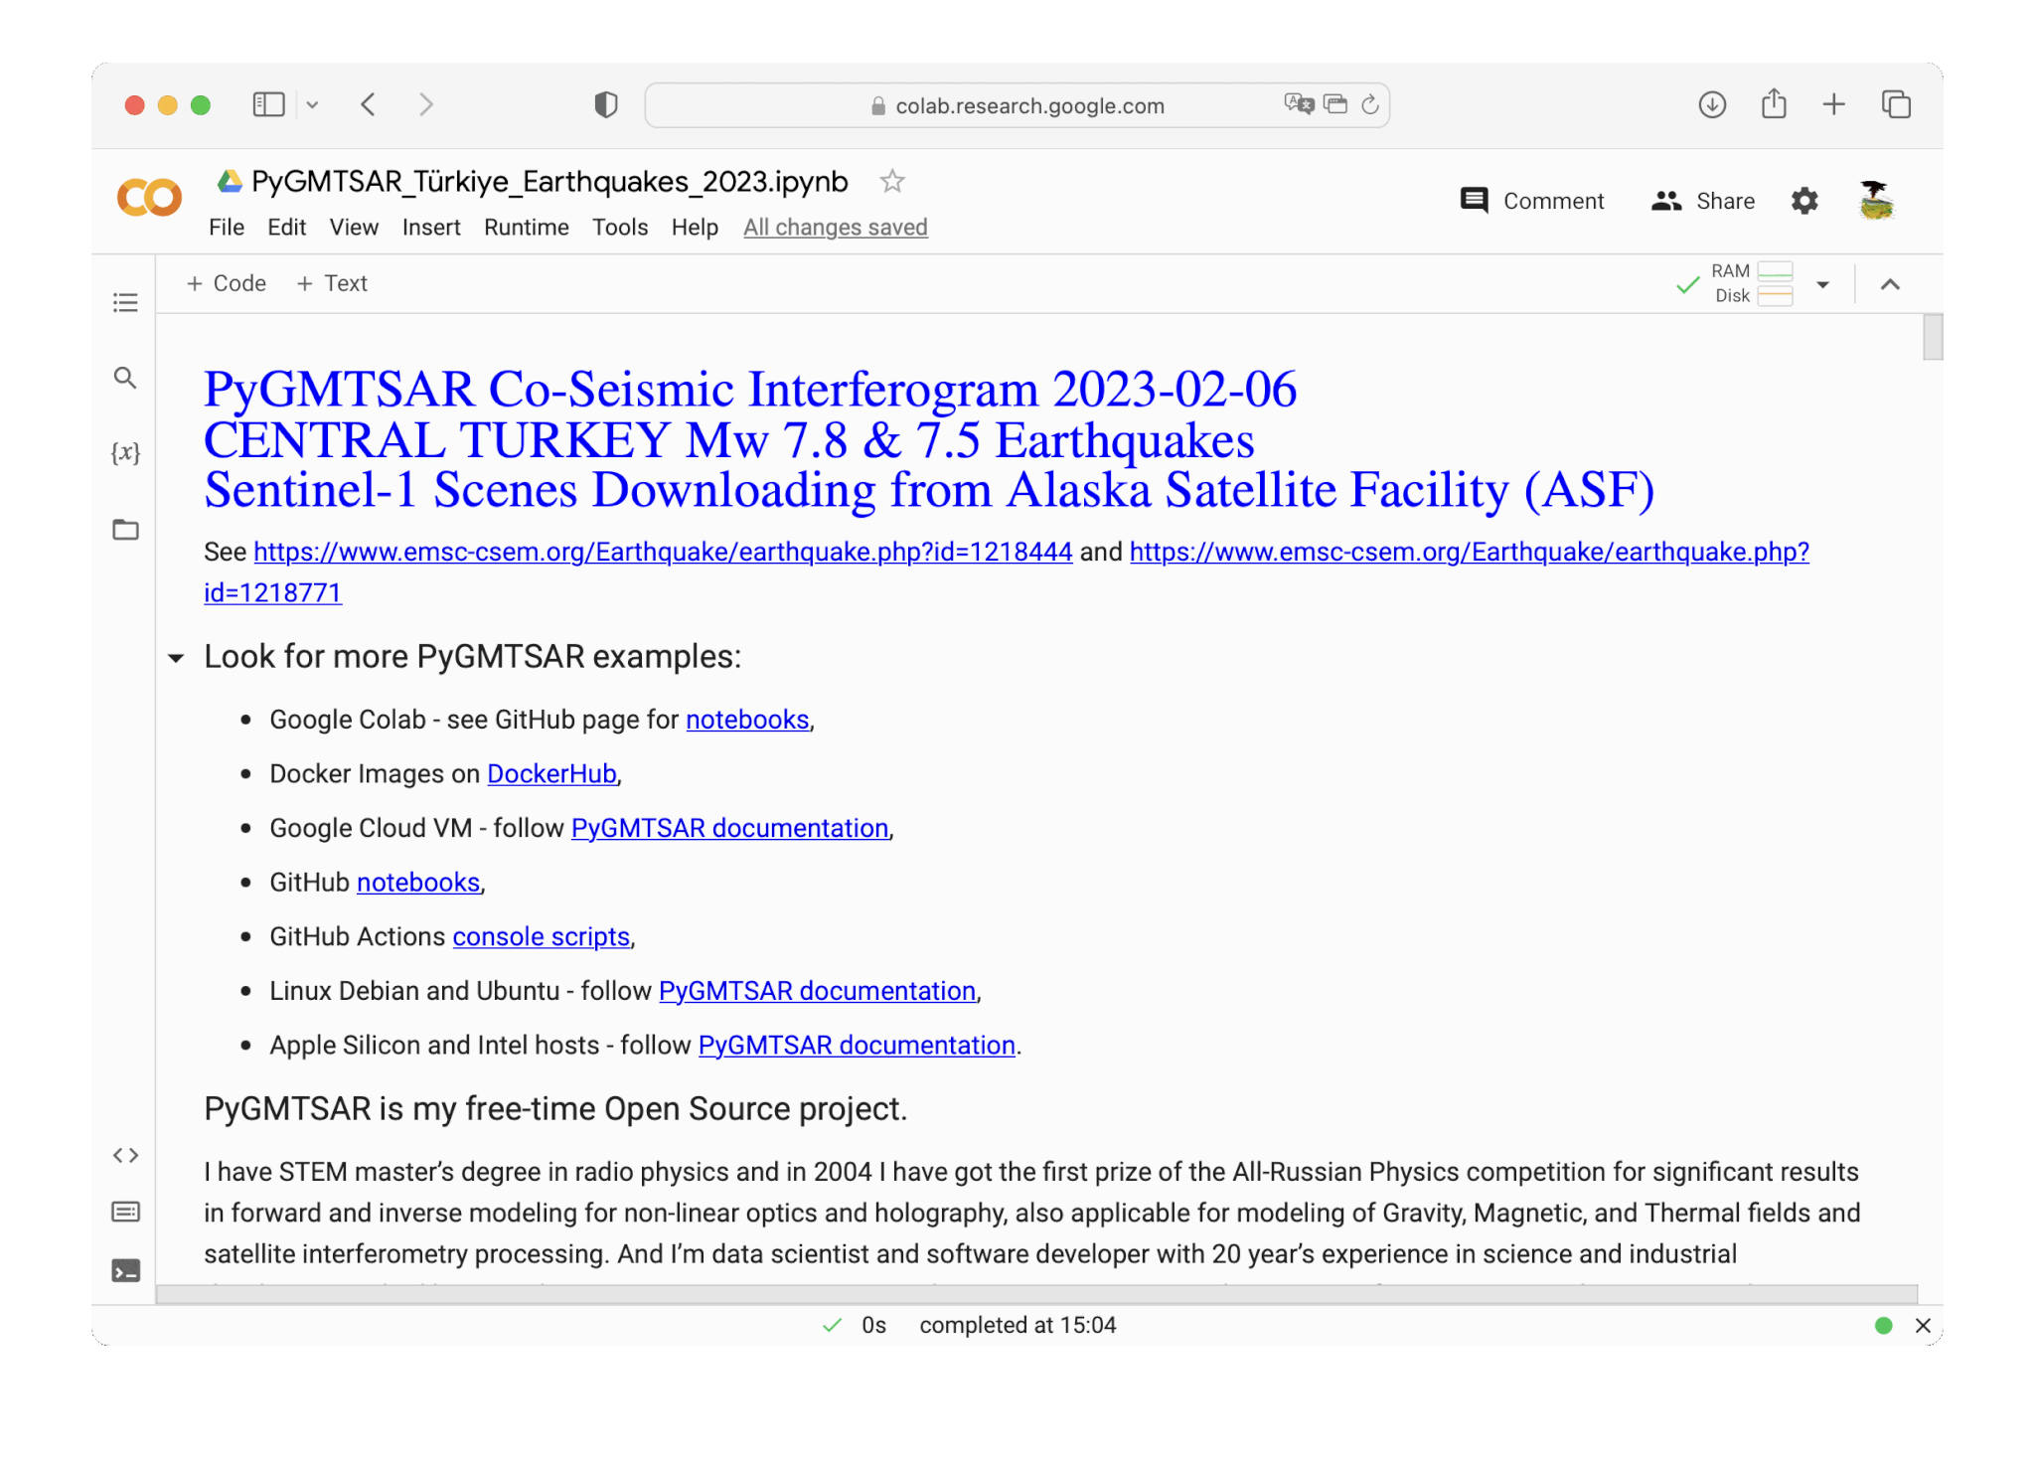The height and width of the screenshot is (1467, 2035).
Task: Open the Runtime menu
Action: click(527, 228)
